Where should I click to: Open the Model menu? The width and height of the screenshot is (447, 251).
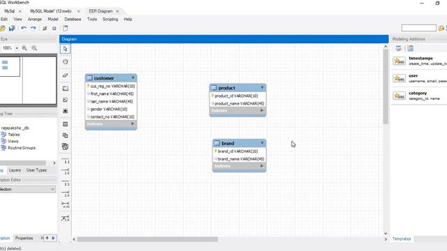click(53, 19)
